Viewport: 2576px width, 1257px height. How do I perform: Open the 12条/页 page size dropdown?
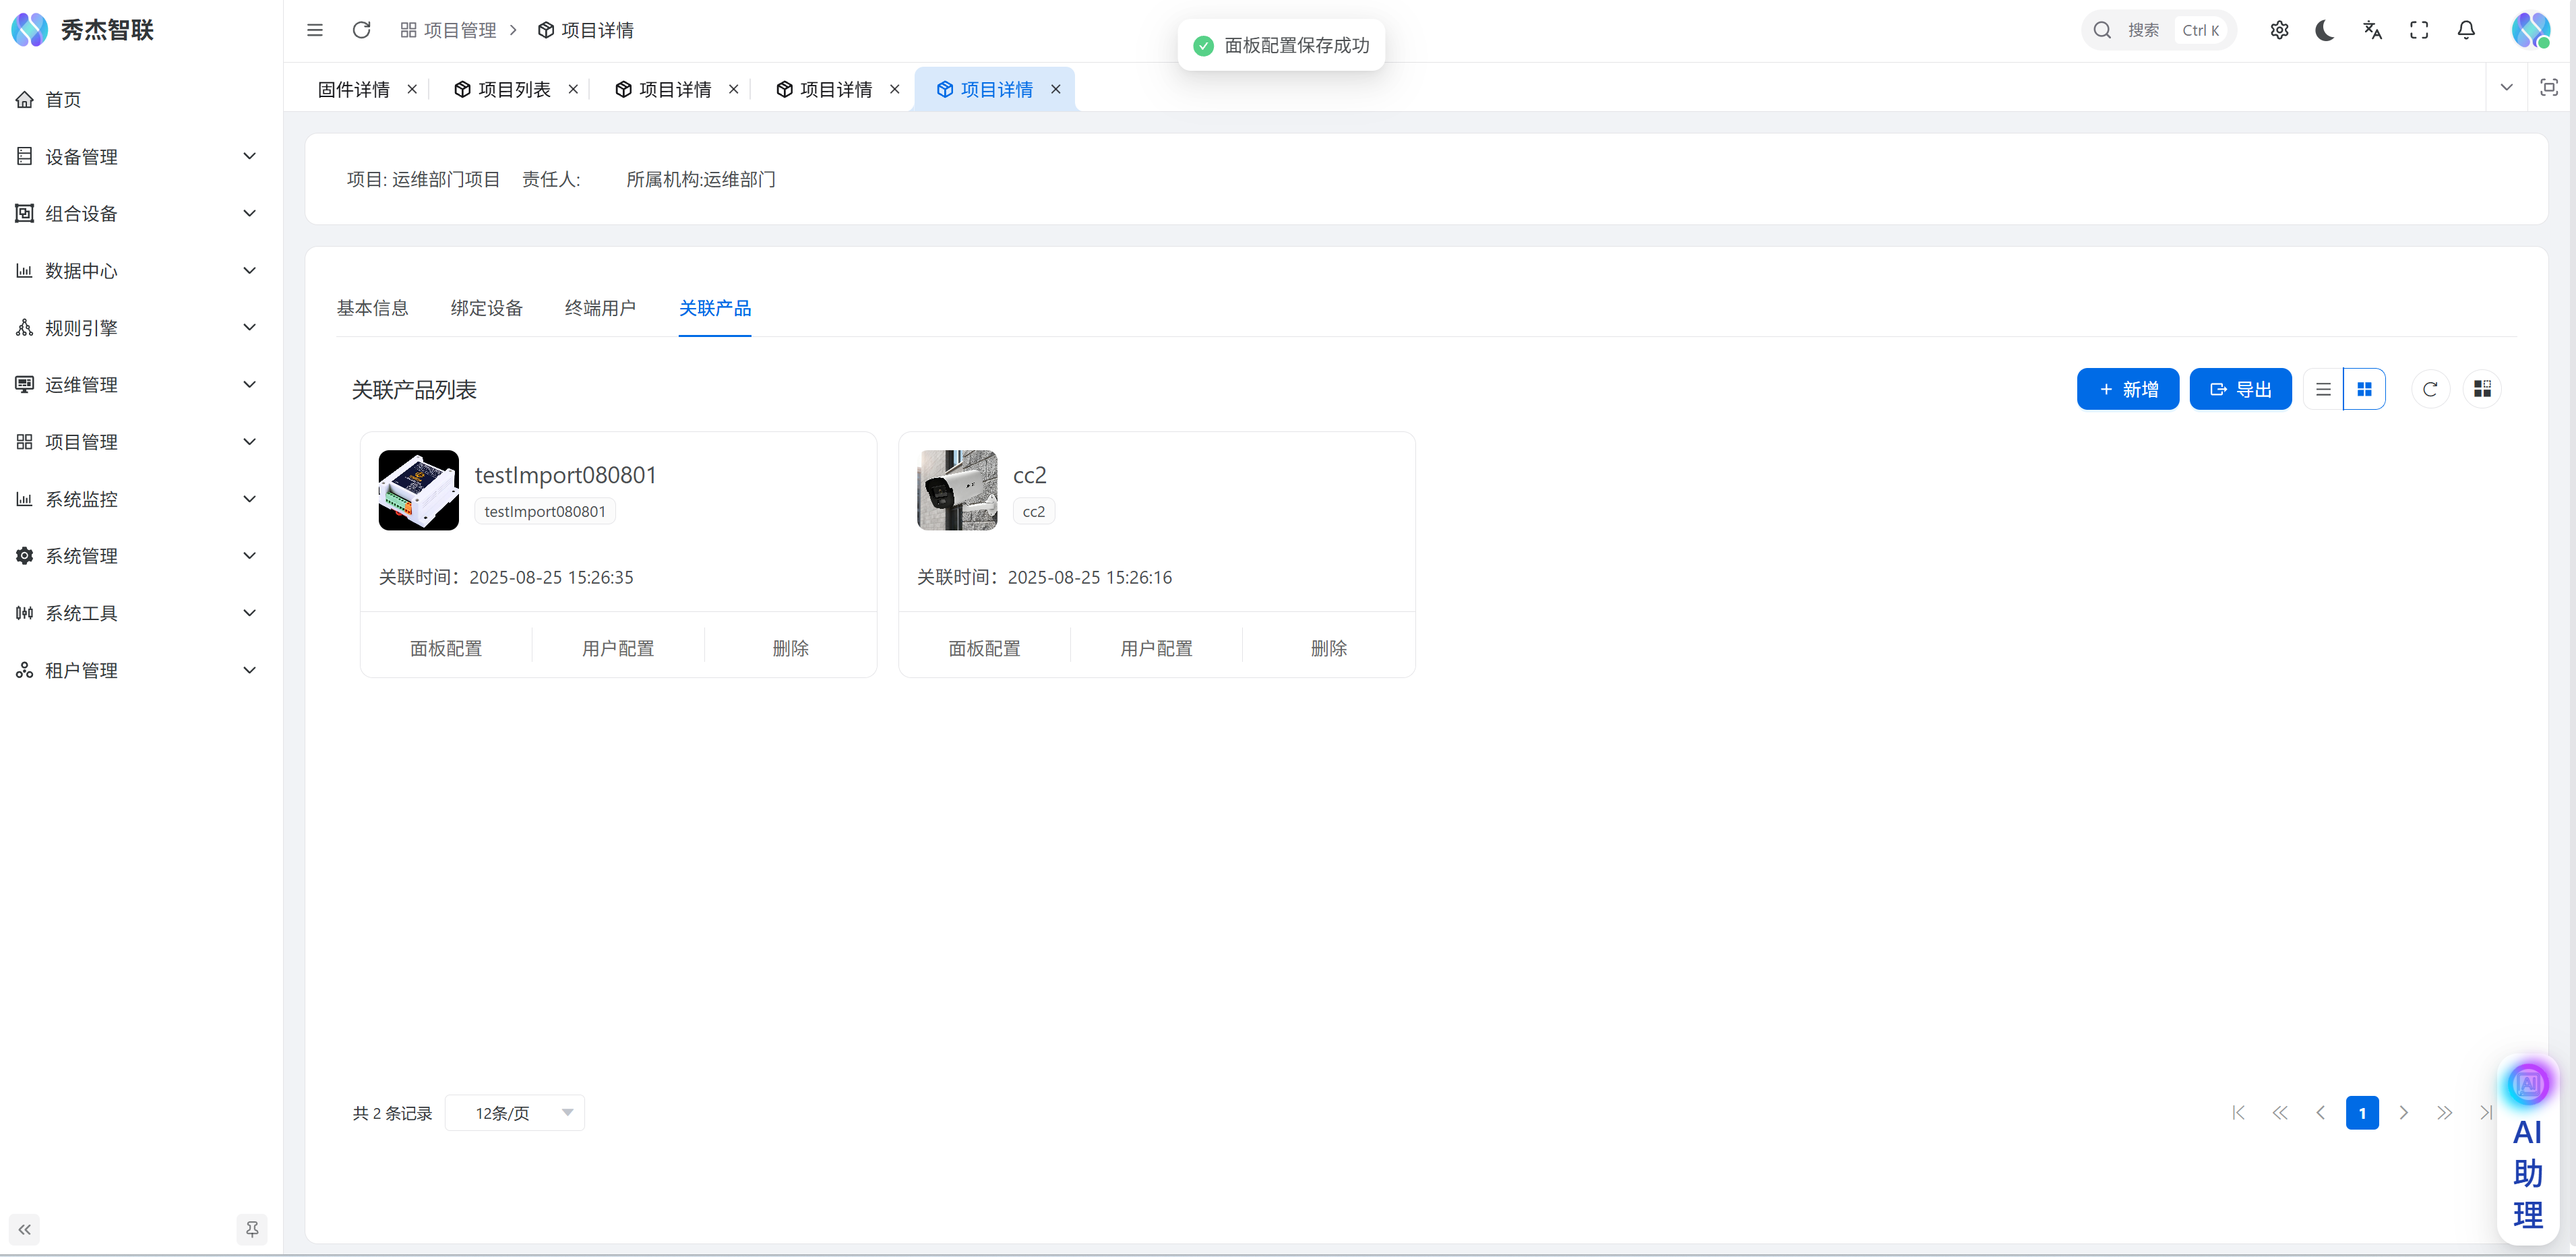tap(515, 1113)
